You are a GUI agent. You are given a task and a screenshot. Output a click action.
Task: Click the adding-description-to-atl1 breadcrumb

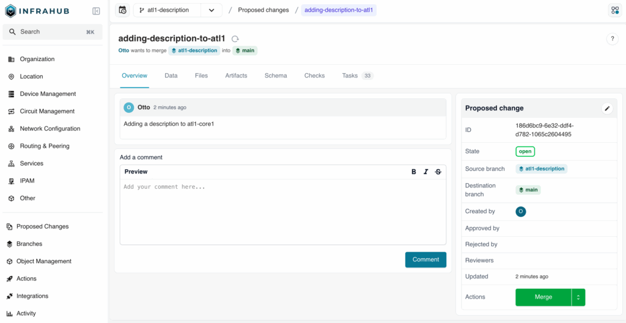coord(339,10)
